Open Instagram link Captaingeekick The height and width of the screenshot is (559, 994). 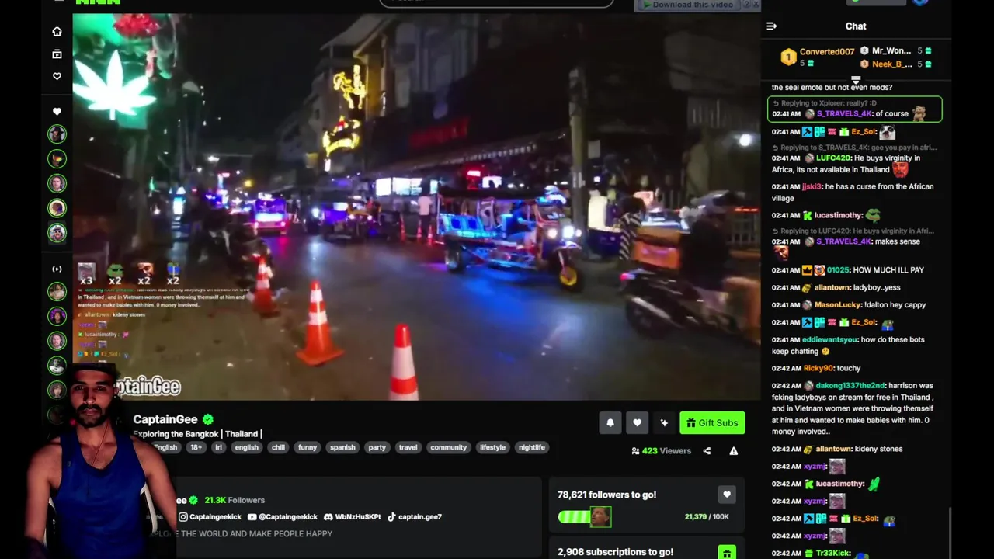click(210, 517)
